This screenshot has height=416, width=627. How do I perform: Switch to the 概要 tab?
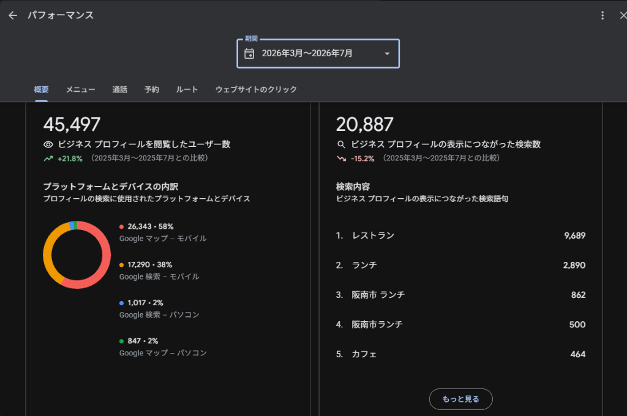click(x=41, y=89)
